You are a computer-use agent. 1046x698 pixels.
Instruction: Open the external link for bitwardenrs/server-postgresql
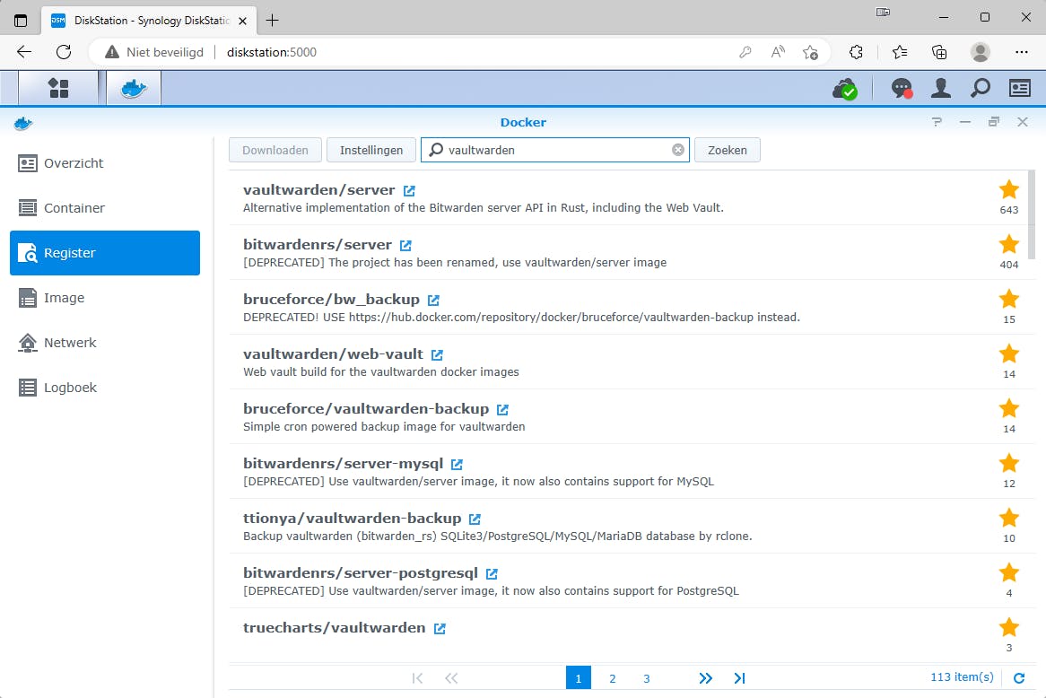(492, 574)
